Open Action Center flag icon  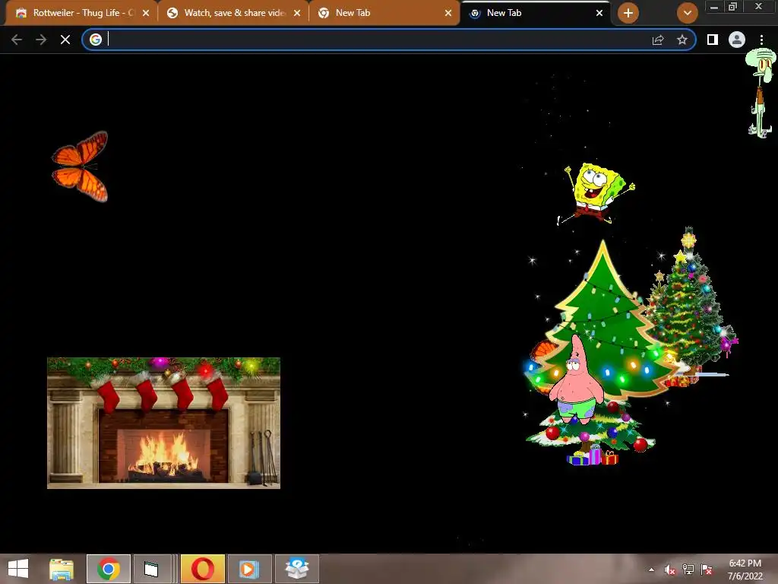(707, 570)
